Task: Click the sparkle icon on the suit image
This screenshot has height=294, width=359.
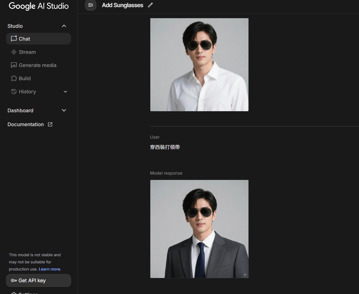Action: (x=245, y=274)
